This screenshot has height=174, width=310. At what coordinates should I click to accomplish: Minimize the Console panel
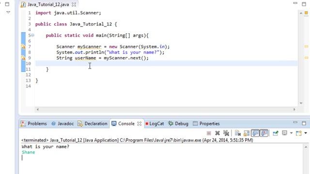click(295, 122)
